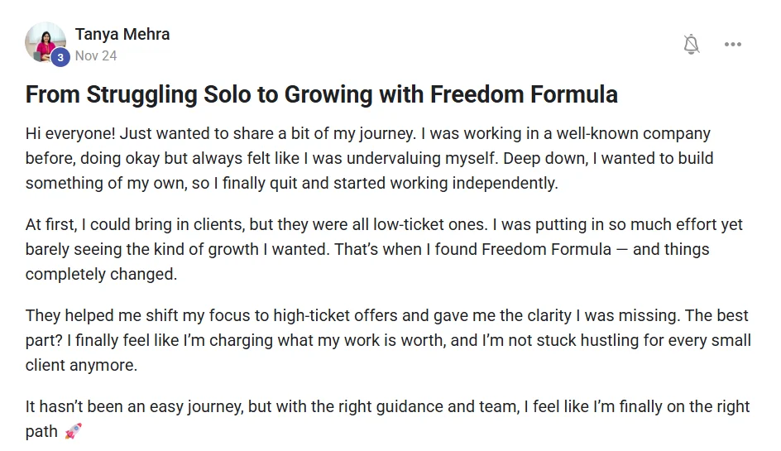This screenshot has width=781, height=451.
Task: Toggle the post notification bell icon
Action: click(x=692, y=45)
